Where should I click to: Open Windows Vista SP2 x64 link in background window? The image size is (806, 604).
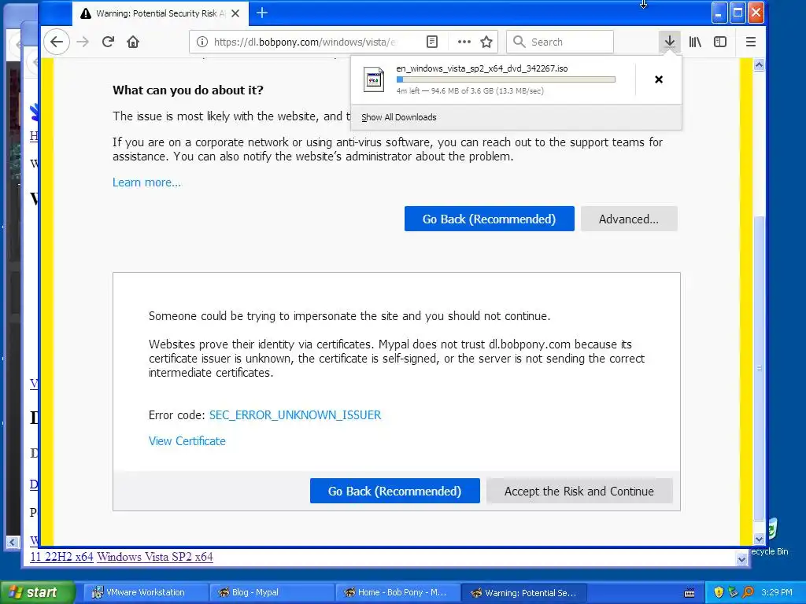click(155, 557)
